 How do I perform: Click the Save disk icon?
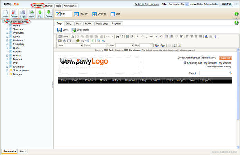59,30
